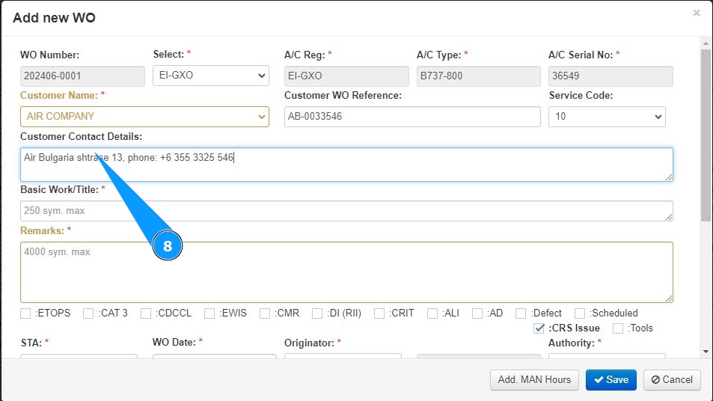The image size is (713, 401).
Task: Toggle the CMR checkbox
Action: [265, 313]
